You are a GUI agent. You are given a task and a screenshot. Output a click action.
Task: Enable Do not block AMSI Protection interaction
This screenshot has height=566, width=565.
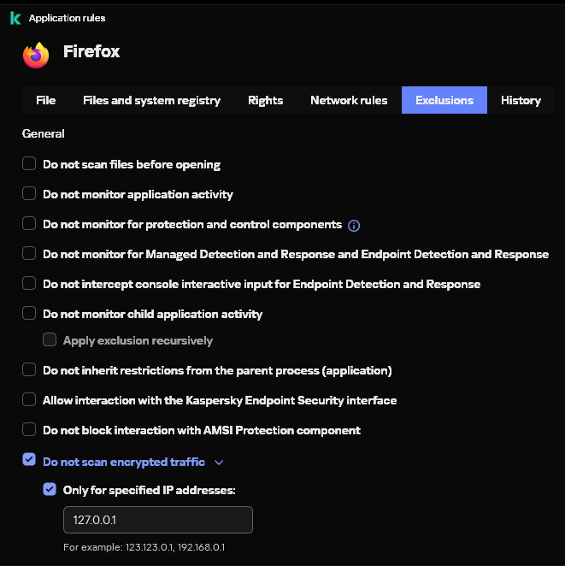29,430
